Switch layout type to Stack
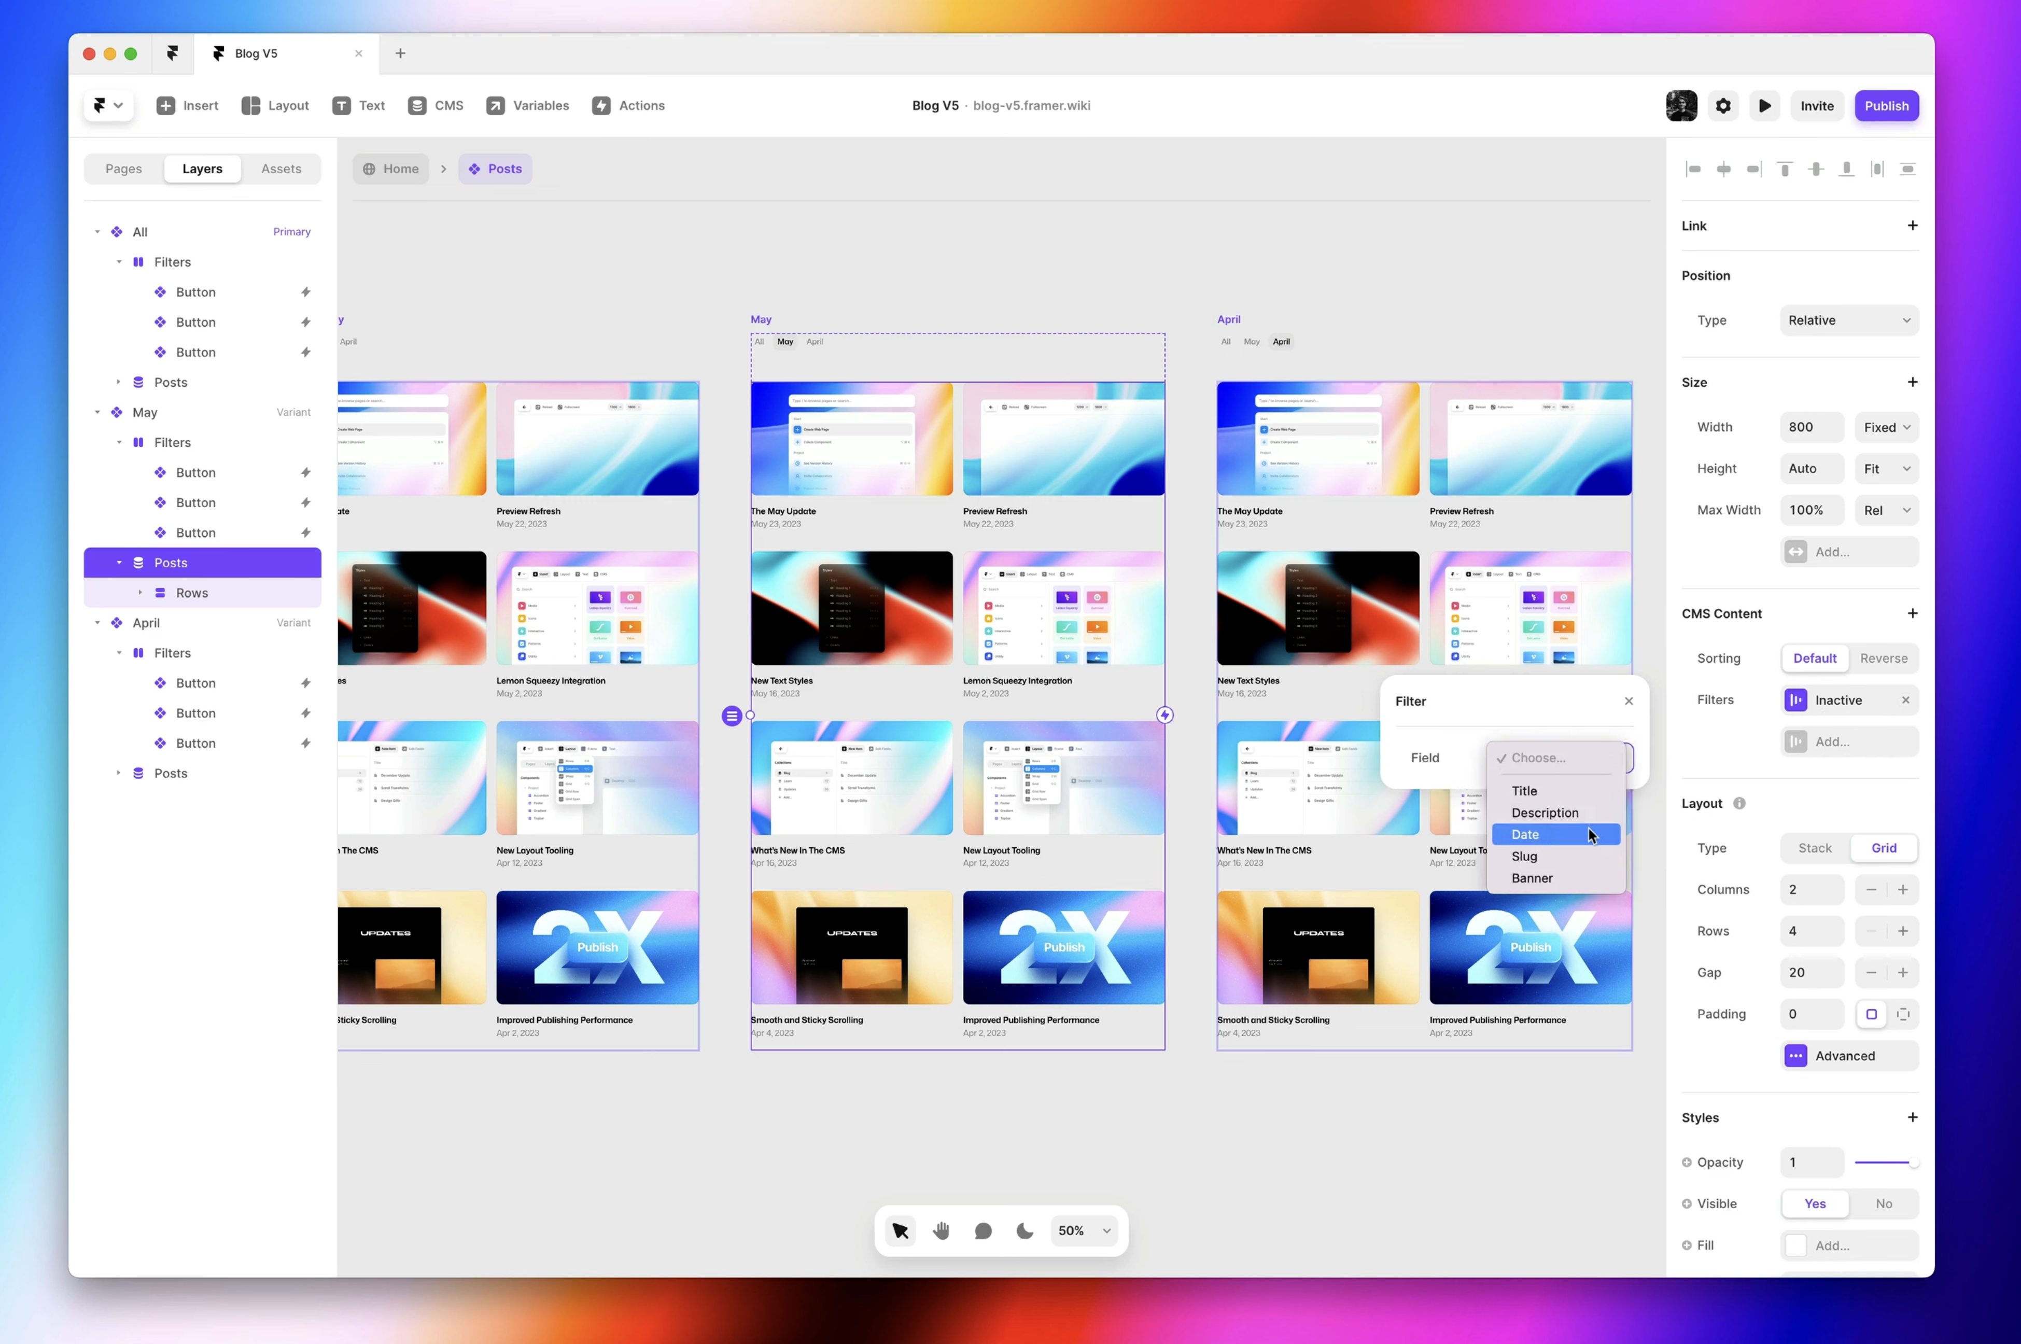 click(1815, 848)
